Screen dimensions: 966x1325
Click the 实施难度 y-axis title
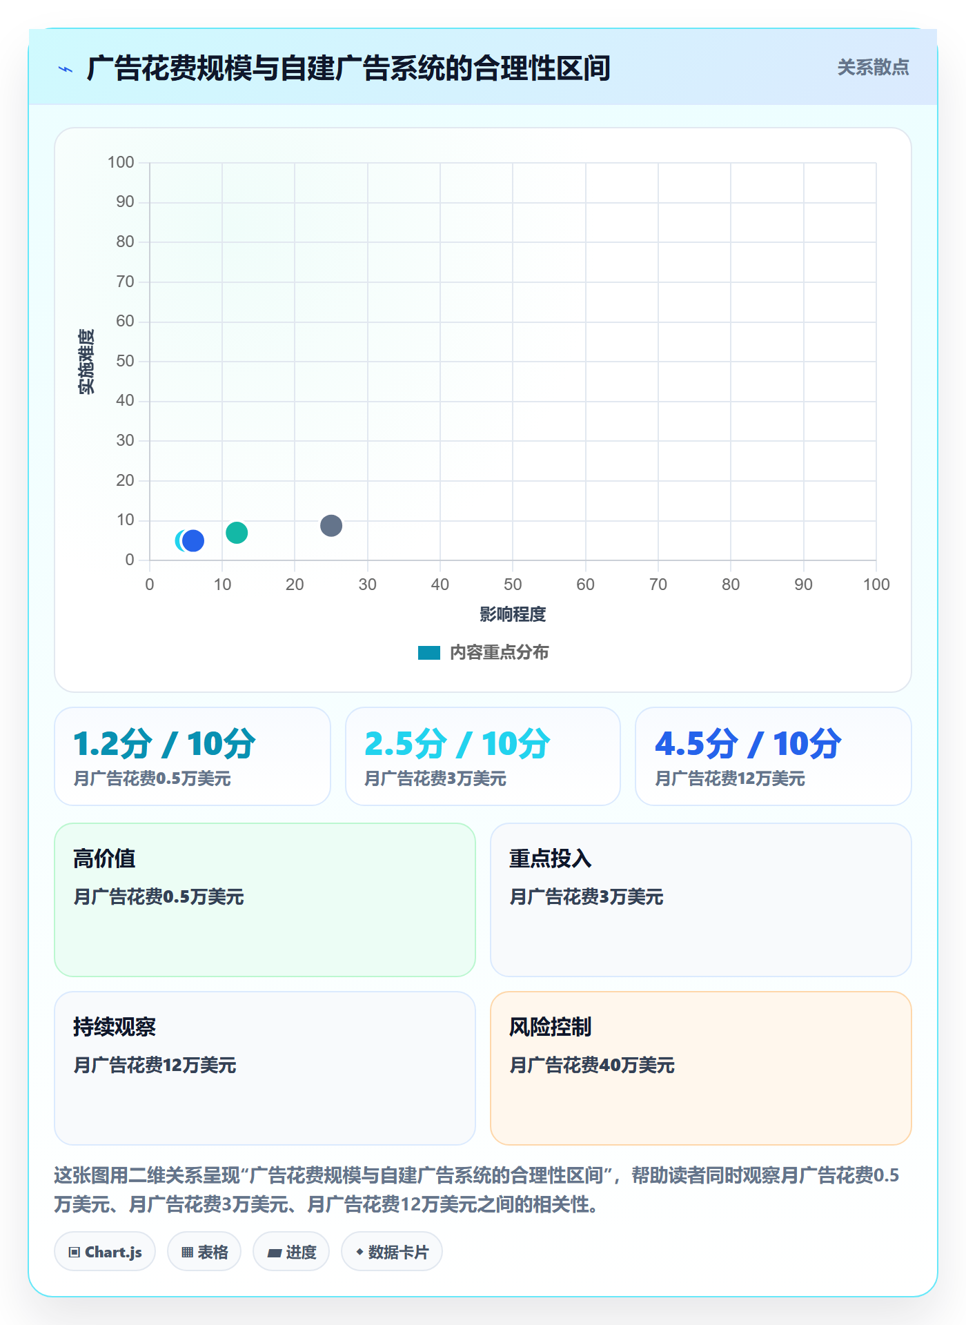click(86, 362)
